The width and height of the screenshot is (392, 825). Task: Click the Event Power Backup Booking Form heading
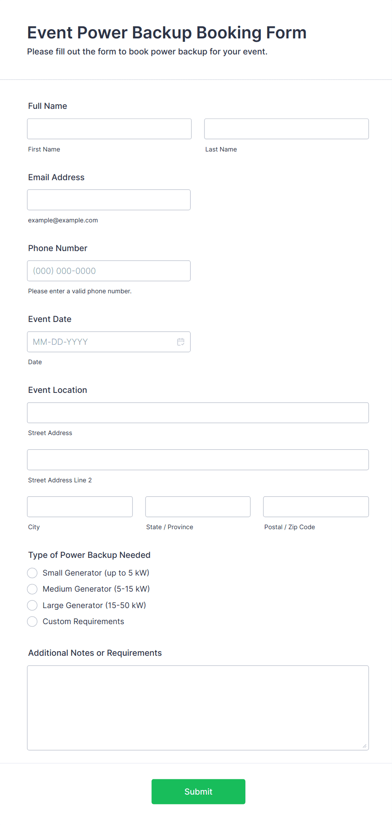[x=167, y=32]
